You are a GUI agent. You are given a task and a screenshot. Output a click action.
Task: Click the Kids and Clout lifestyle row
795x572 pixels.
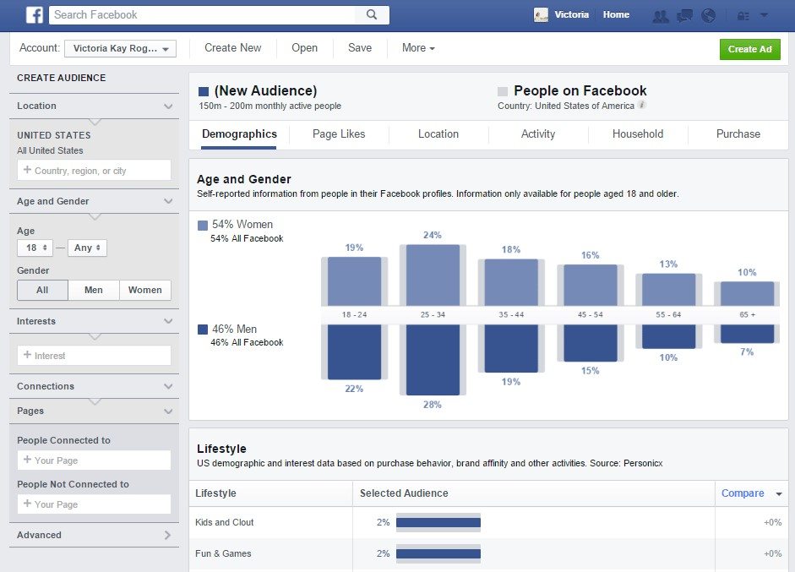(x=489, y=522)
